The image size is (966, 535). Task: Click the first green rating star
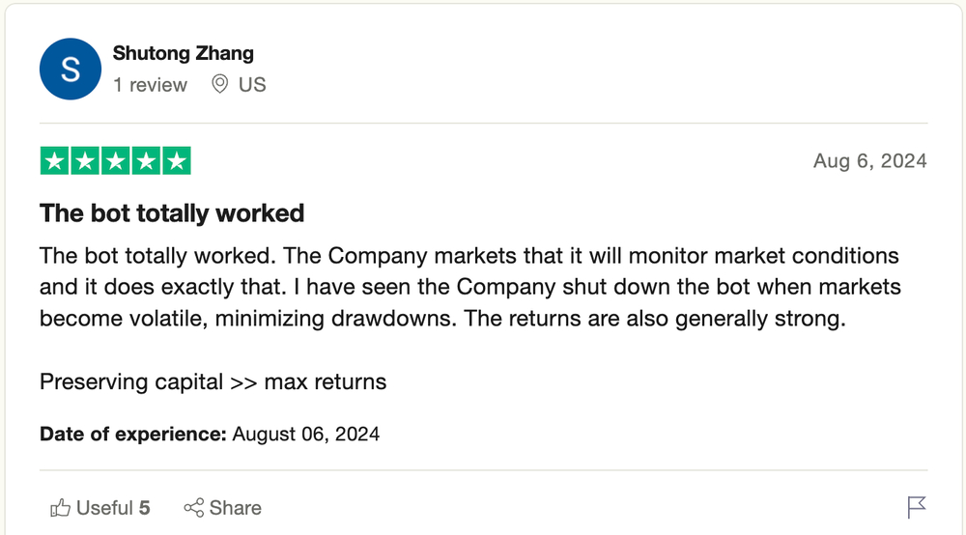tap(54, 160)
